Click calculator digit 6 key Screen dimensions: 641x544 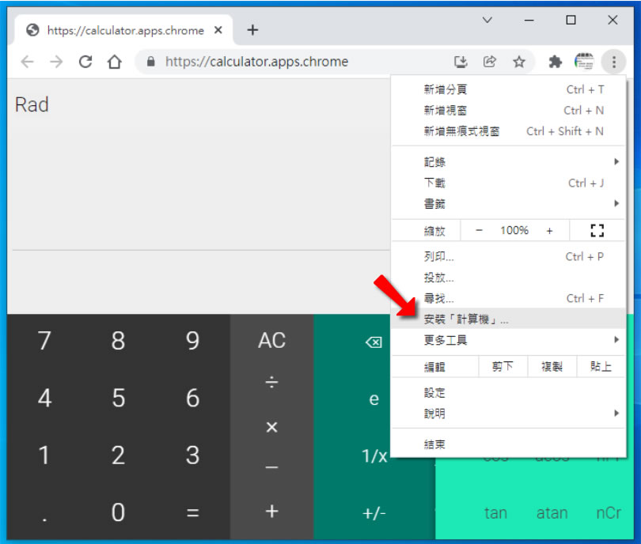tap(192, 398)
